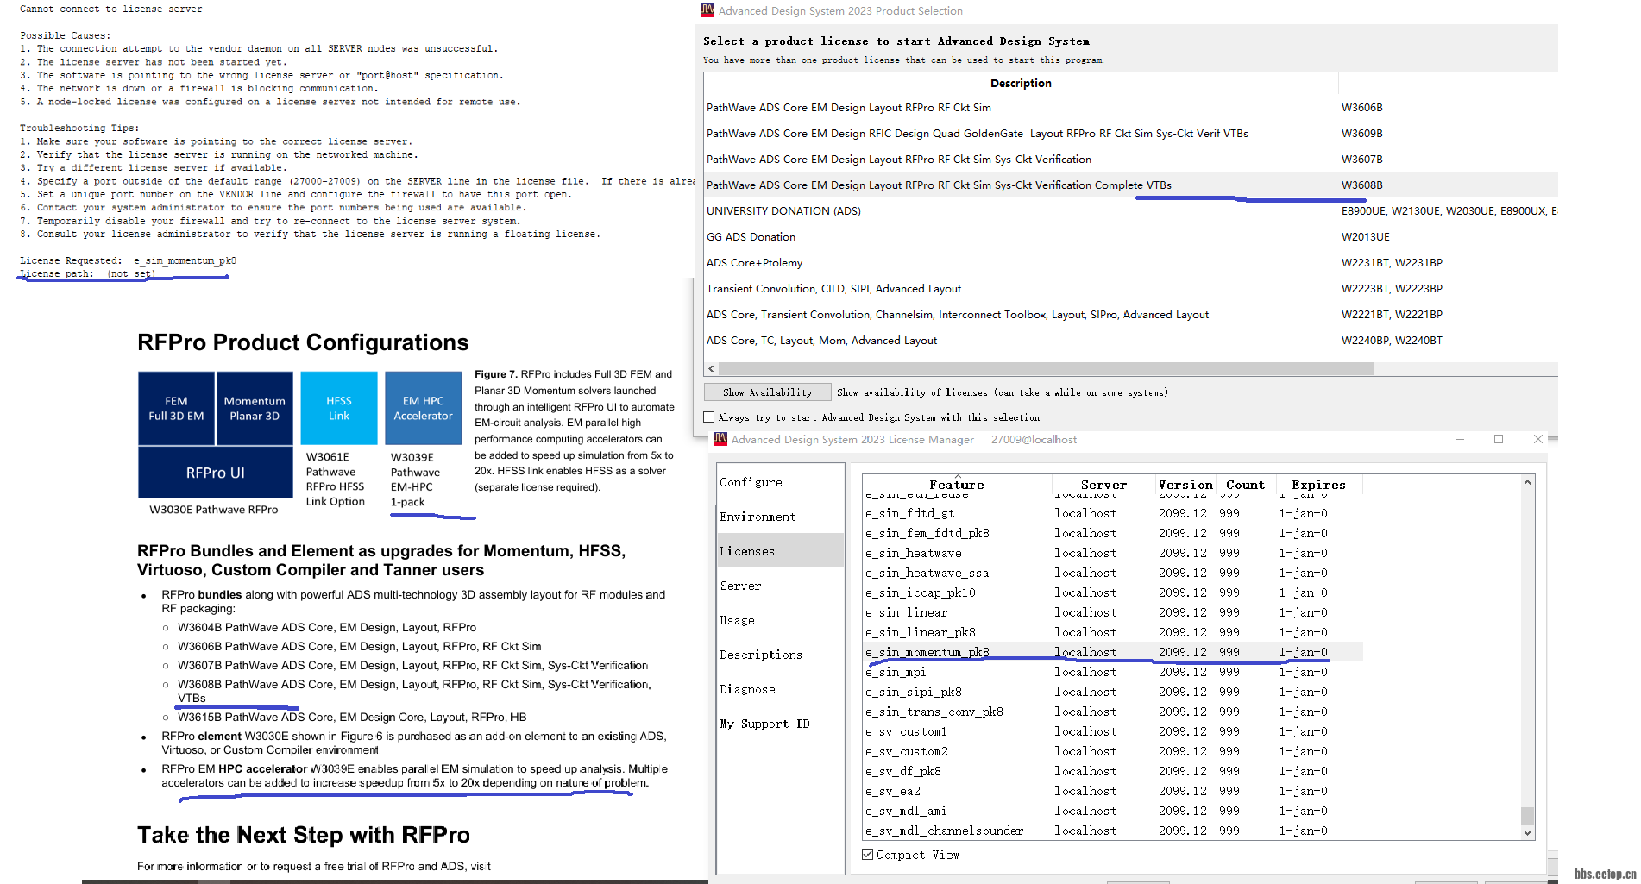This screenshot has height=884, width=1641.
Task: Select the e_sim_heatwave license row
Action: pyautogui.click(x=1113, y=553)
